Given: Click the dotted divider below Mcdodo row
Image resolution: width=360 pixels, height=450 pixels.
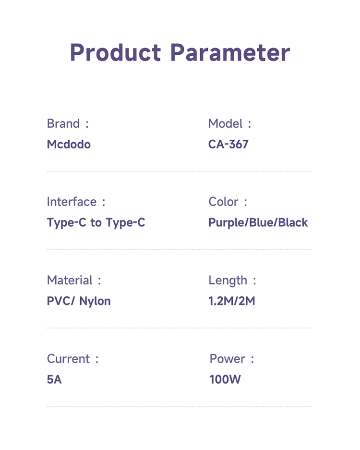Looking at the screenshot, I should (x=180, y=171).
